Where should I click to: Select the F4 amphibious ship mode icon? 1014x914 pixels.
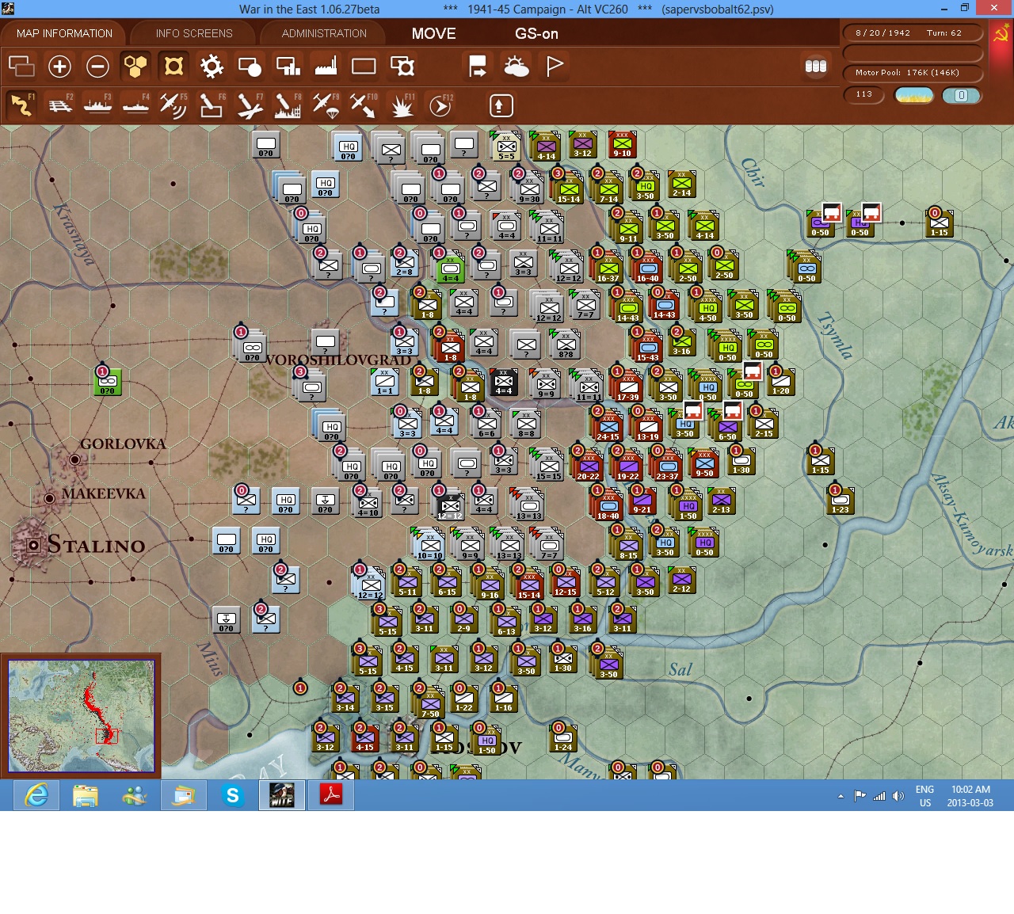pos(135,105)
